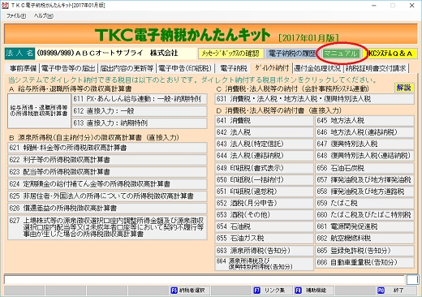Select 626 償還差益の所得税徴収高計算書
Screen dimensions: 422x297
(107, 209)
